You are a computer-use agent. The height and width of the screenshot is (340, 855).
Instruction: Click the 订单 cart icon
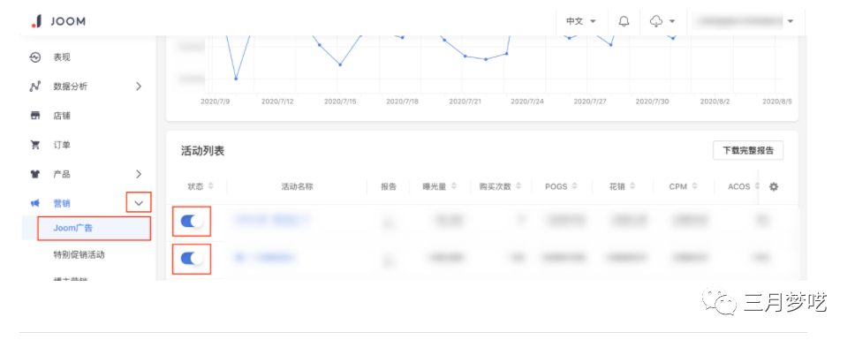[35, 145]
